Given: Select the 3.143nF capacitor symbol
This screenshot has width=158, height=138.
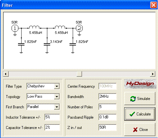Looking at the screenshot, I should point(47,44).
